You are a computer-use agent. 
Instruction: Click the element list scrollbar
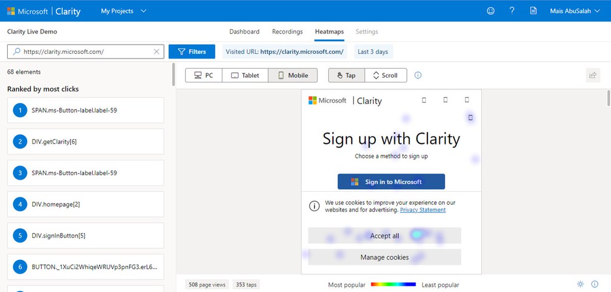coord(173,74)
